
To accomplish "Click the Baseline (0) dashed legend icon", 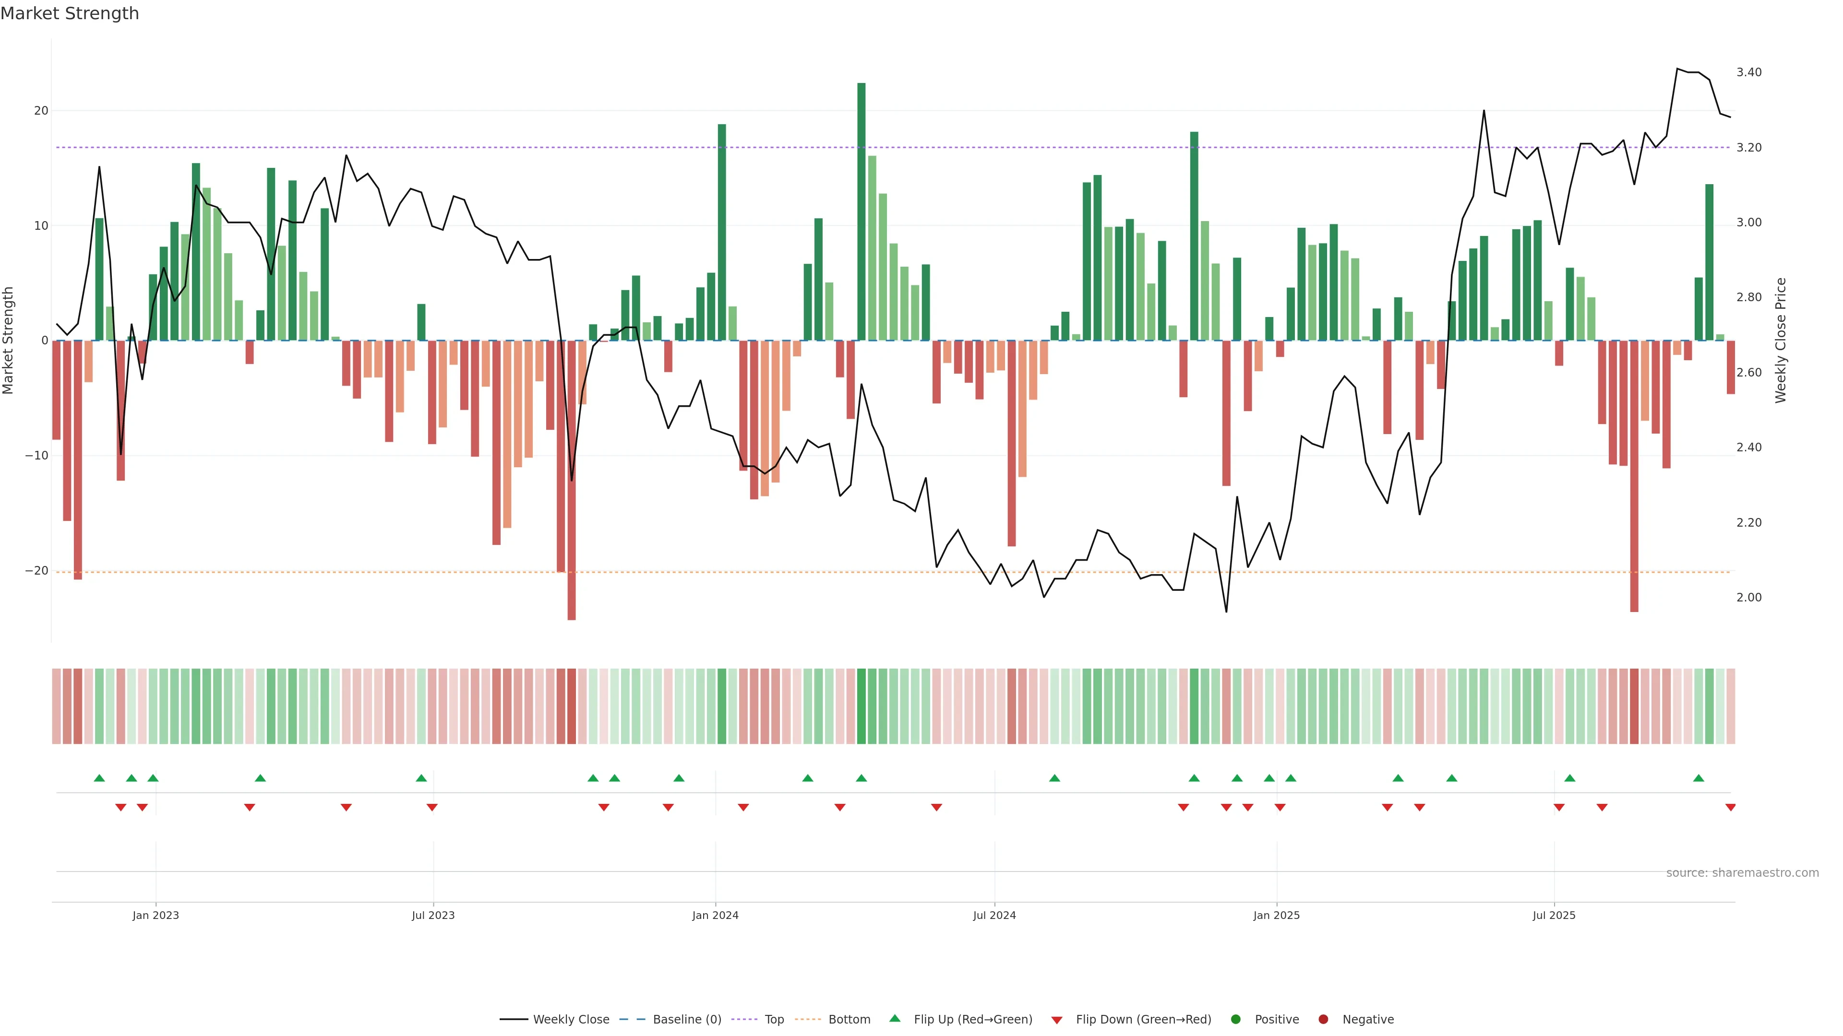I will click(x=632, y=1020).
